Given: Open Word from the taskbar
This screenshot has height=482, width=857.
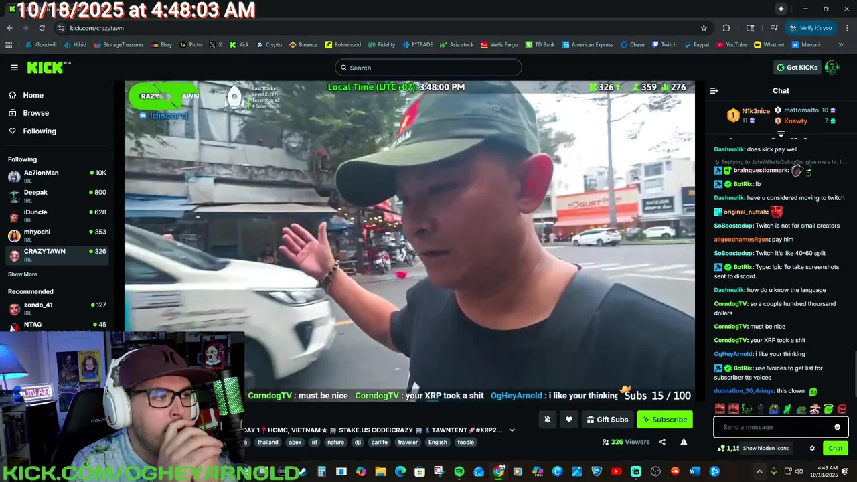Looking at the screenshot, I should [694, 471].
